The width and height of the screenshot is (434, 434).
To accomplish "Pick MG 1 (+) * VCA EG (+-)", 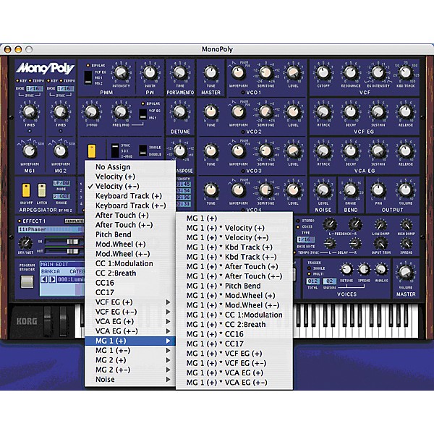I will pyautogui.click(x=234, y=383).
